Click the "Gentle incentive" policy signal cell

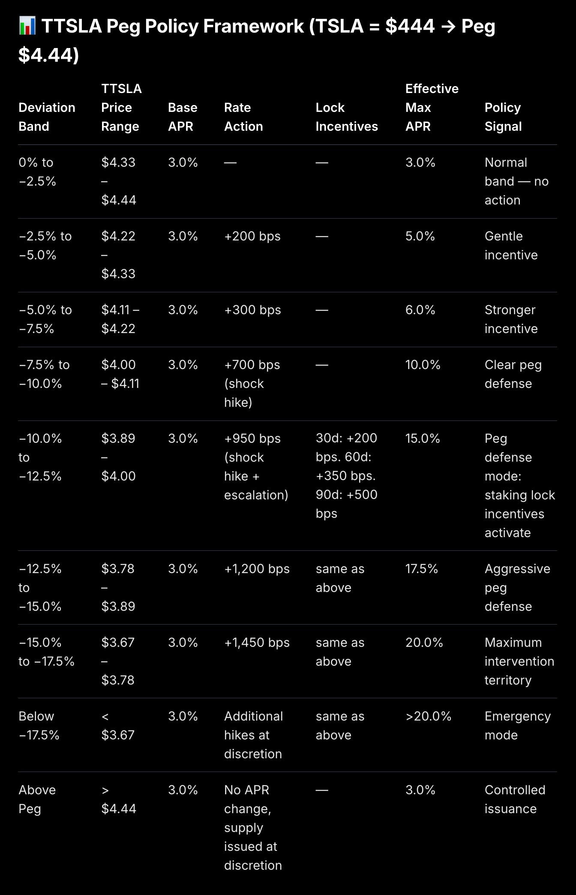point(511,246)
